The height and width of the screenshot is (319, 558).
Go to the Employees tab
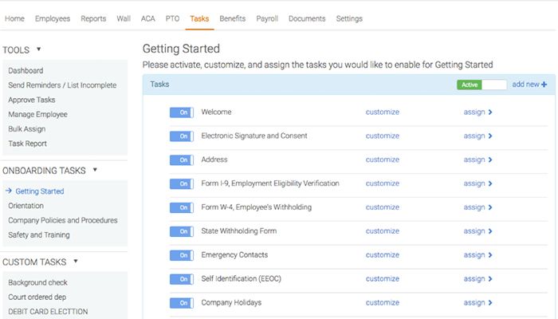pos(53,18)
